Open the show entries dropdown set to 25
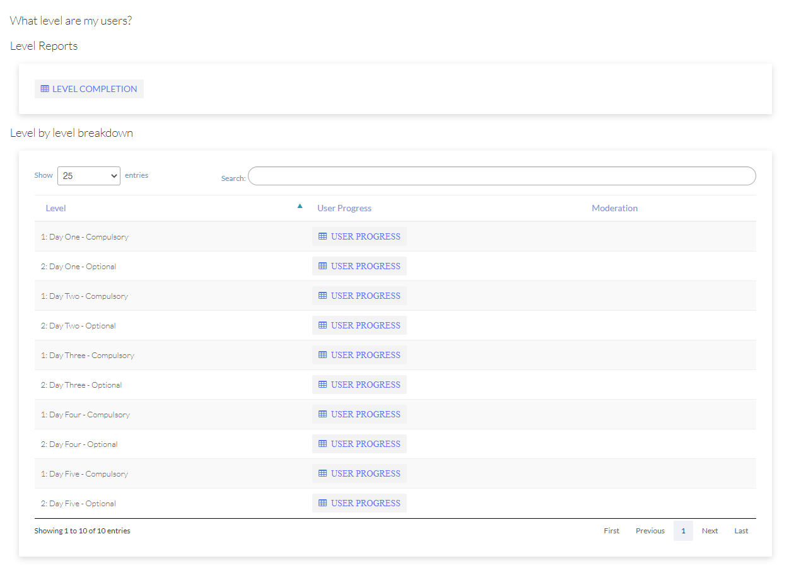789x568 pixels. point(89,176)
